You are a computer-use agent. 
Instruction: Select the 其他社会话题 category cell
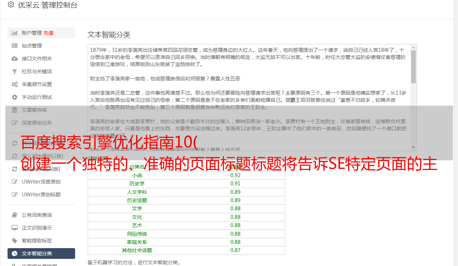[137, 250]
